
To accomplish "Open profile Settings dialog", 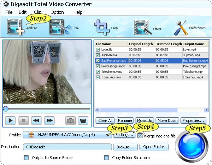I will [124, 135].
